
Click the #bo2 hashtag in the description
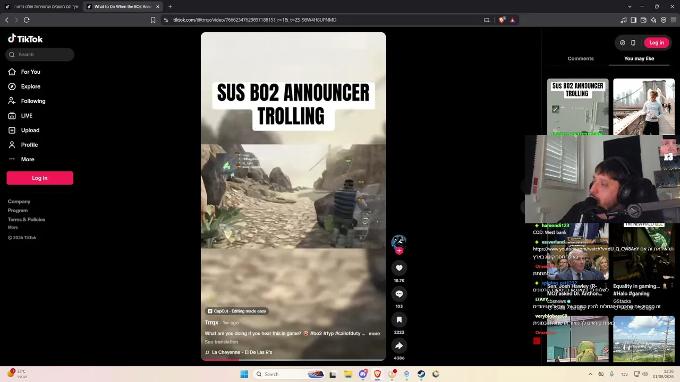pos(316,334)
